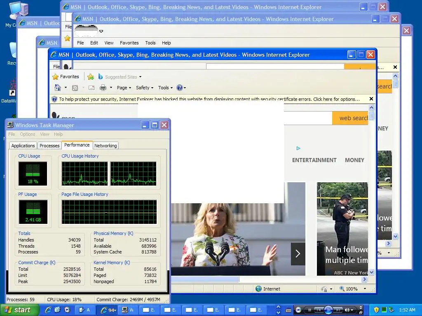Image resolution: width=422 pixels, height=316 pixels.
Task: Dismiss the security information bar X
Action: [371, 99]
